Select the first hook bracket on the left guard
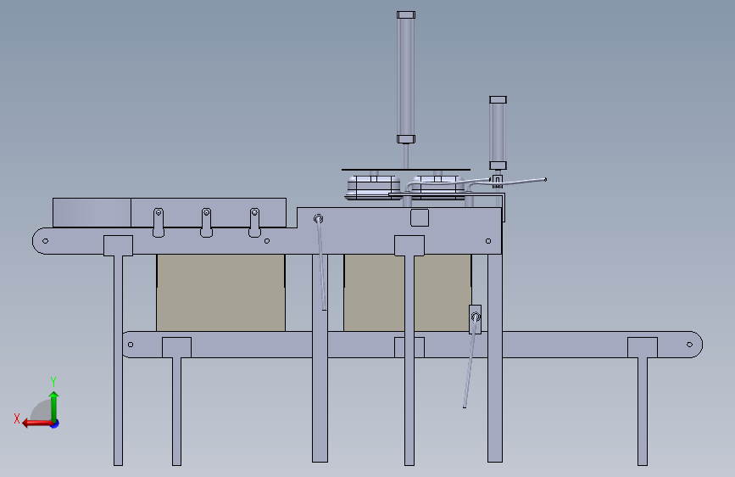Image resolution: width=735 pixels, height=477 pixels. point(159,222)
